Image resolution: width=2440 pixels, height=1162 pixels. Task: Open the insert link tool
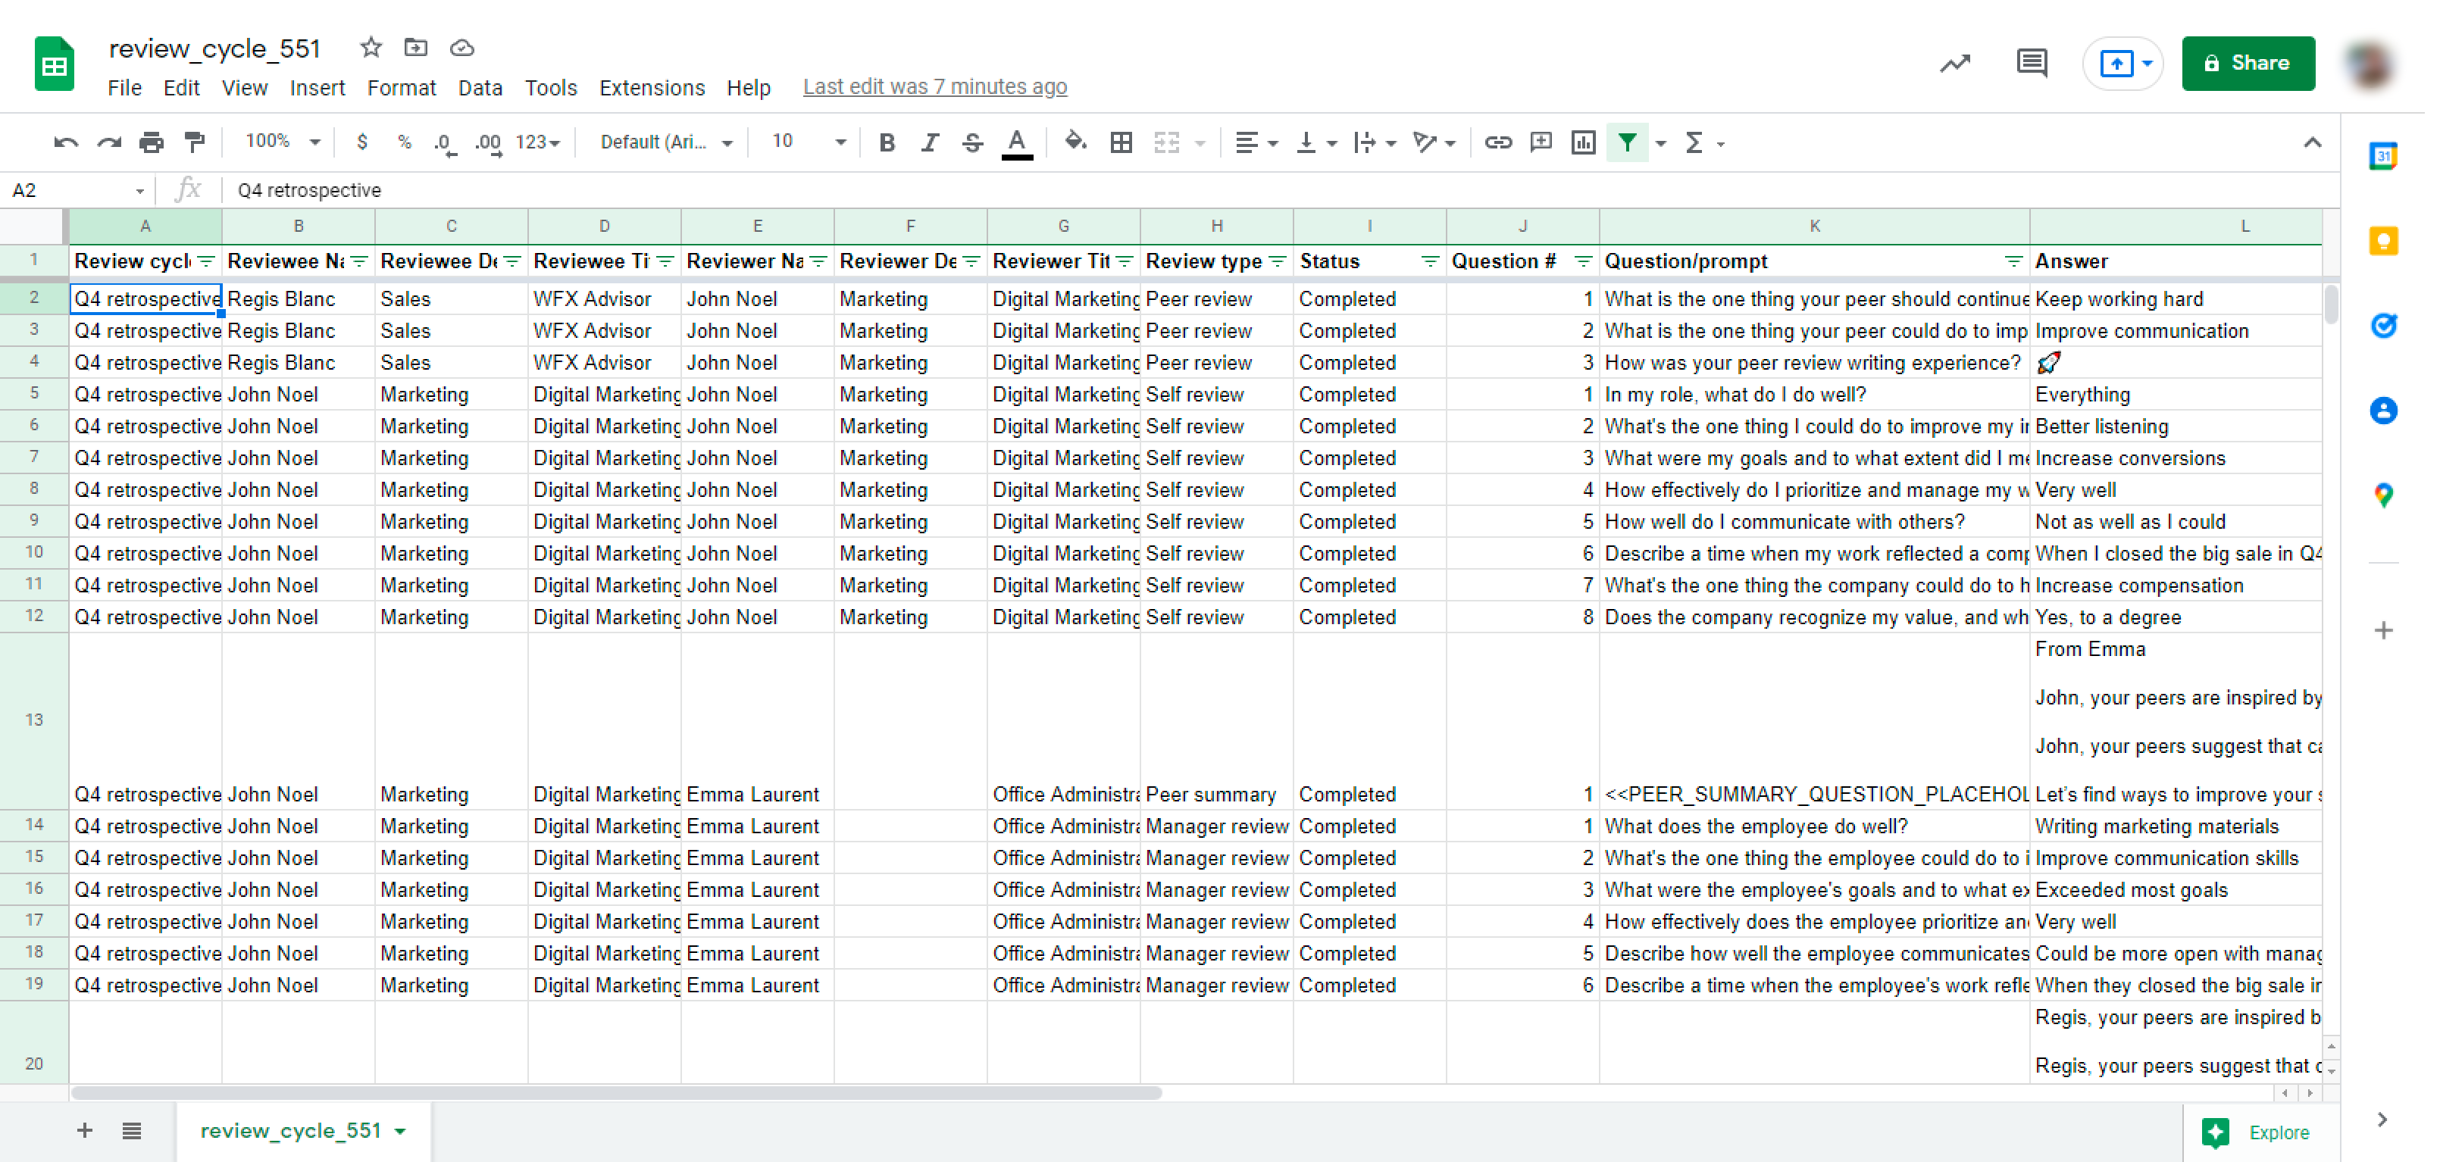tap(1497, 142)
